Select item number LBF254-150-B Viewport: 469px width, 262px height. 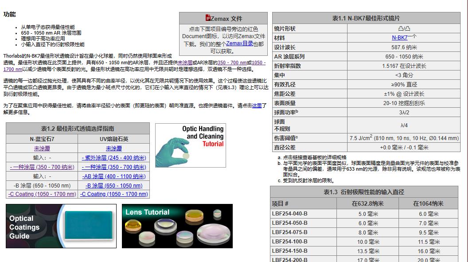[x=289, y=250]
